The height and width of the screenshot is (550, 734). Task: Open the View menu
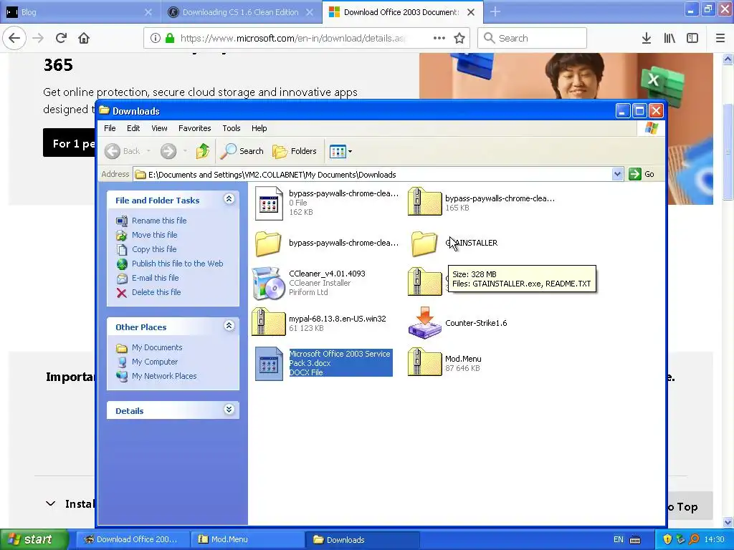[159, 128]
